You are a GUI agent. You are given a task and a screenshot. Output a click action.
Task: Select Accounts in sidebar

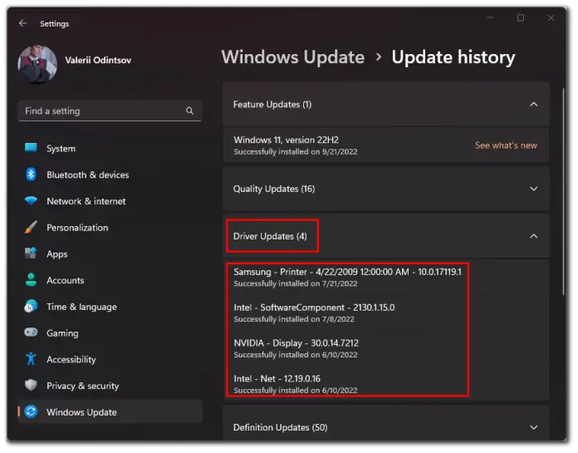coord(110,280)
